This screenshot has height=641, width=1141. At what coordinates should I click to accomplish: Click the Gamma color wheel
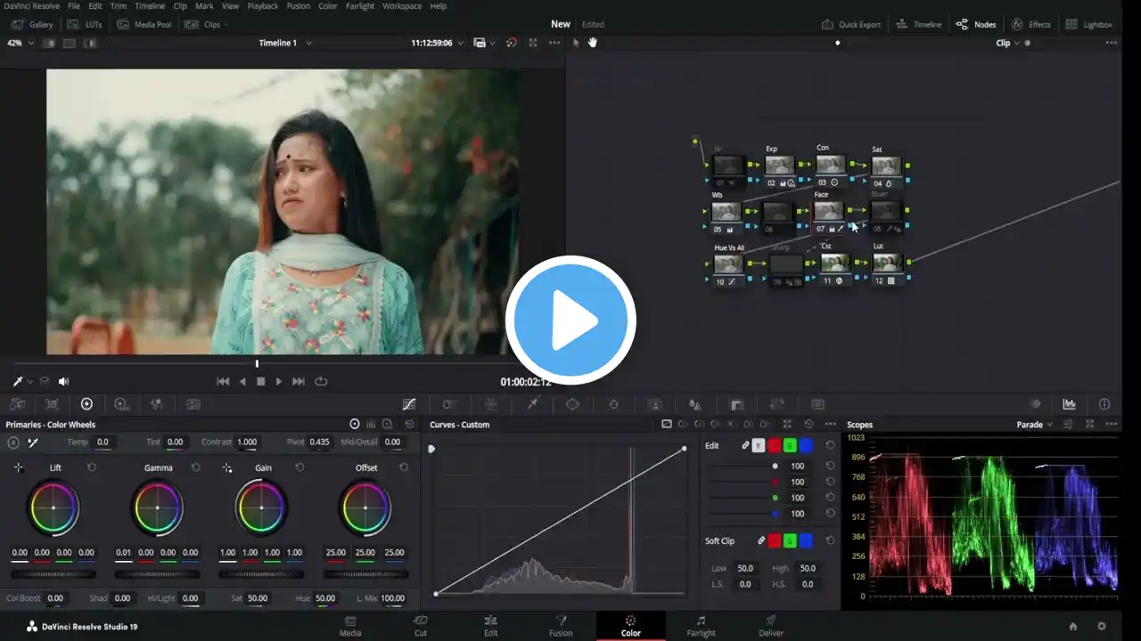tap(158, 507)
